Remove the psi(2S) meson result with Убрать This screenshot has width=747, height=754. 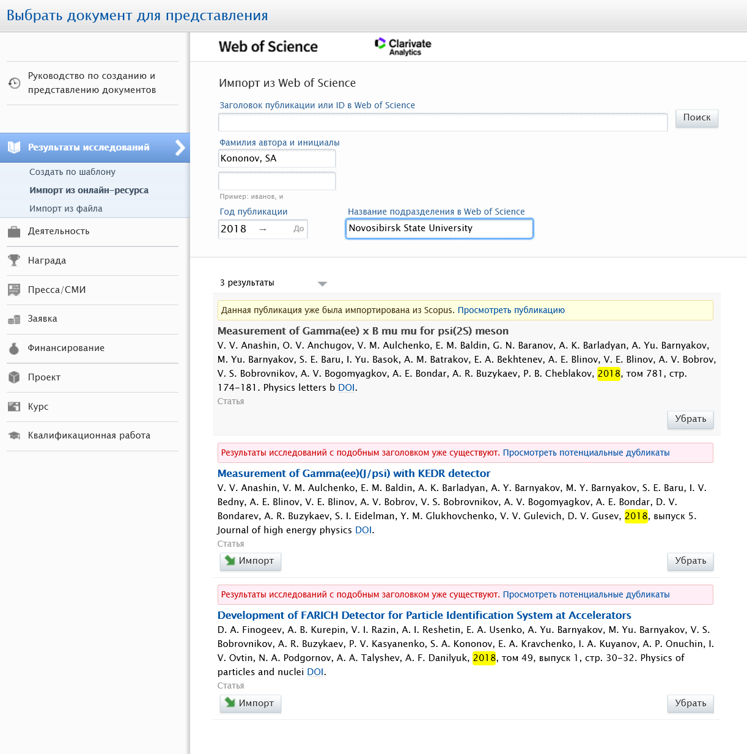click(690, 419)
